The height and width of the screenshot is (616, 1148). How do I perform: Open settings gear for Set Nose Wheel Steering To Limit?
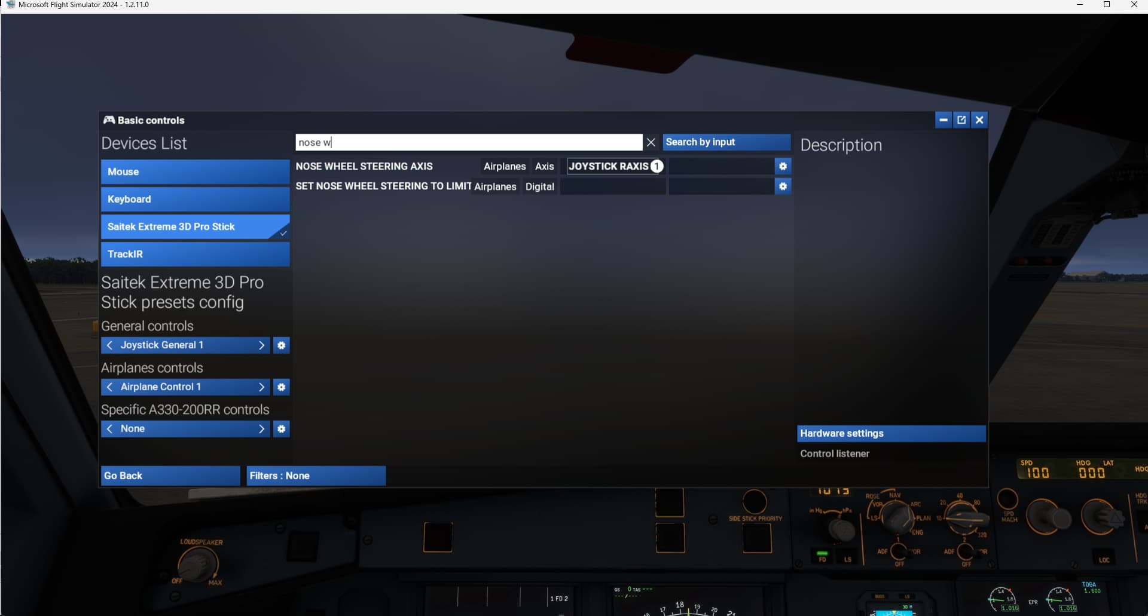point(783,186)
